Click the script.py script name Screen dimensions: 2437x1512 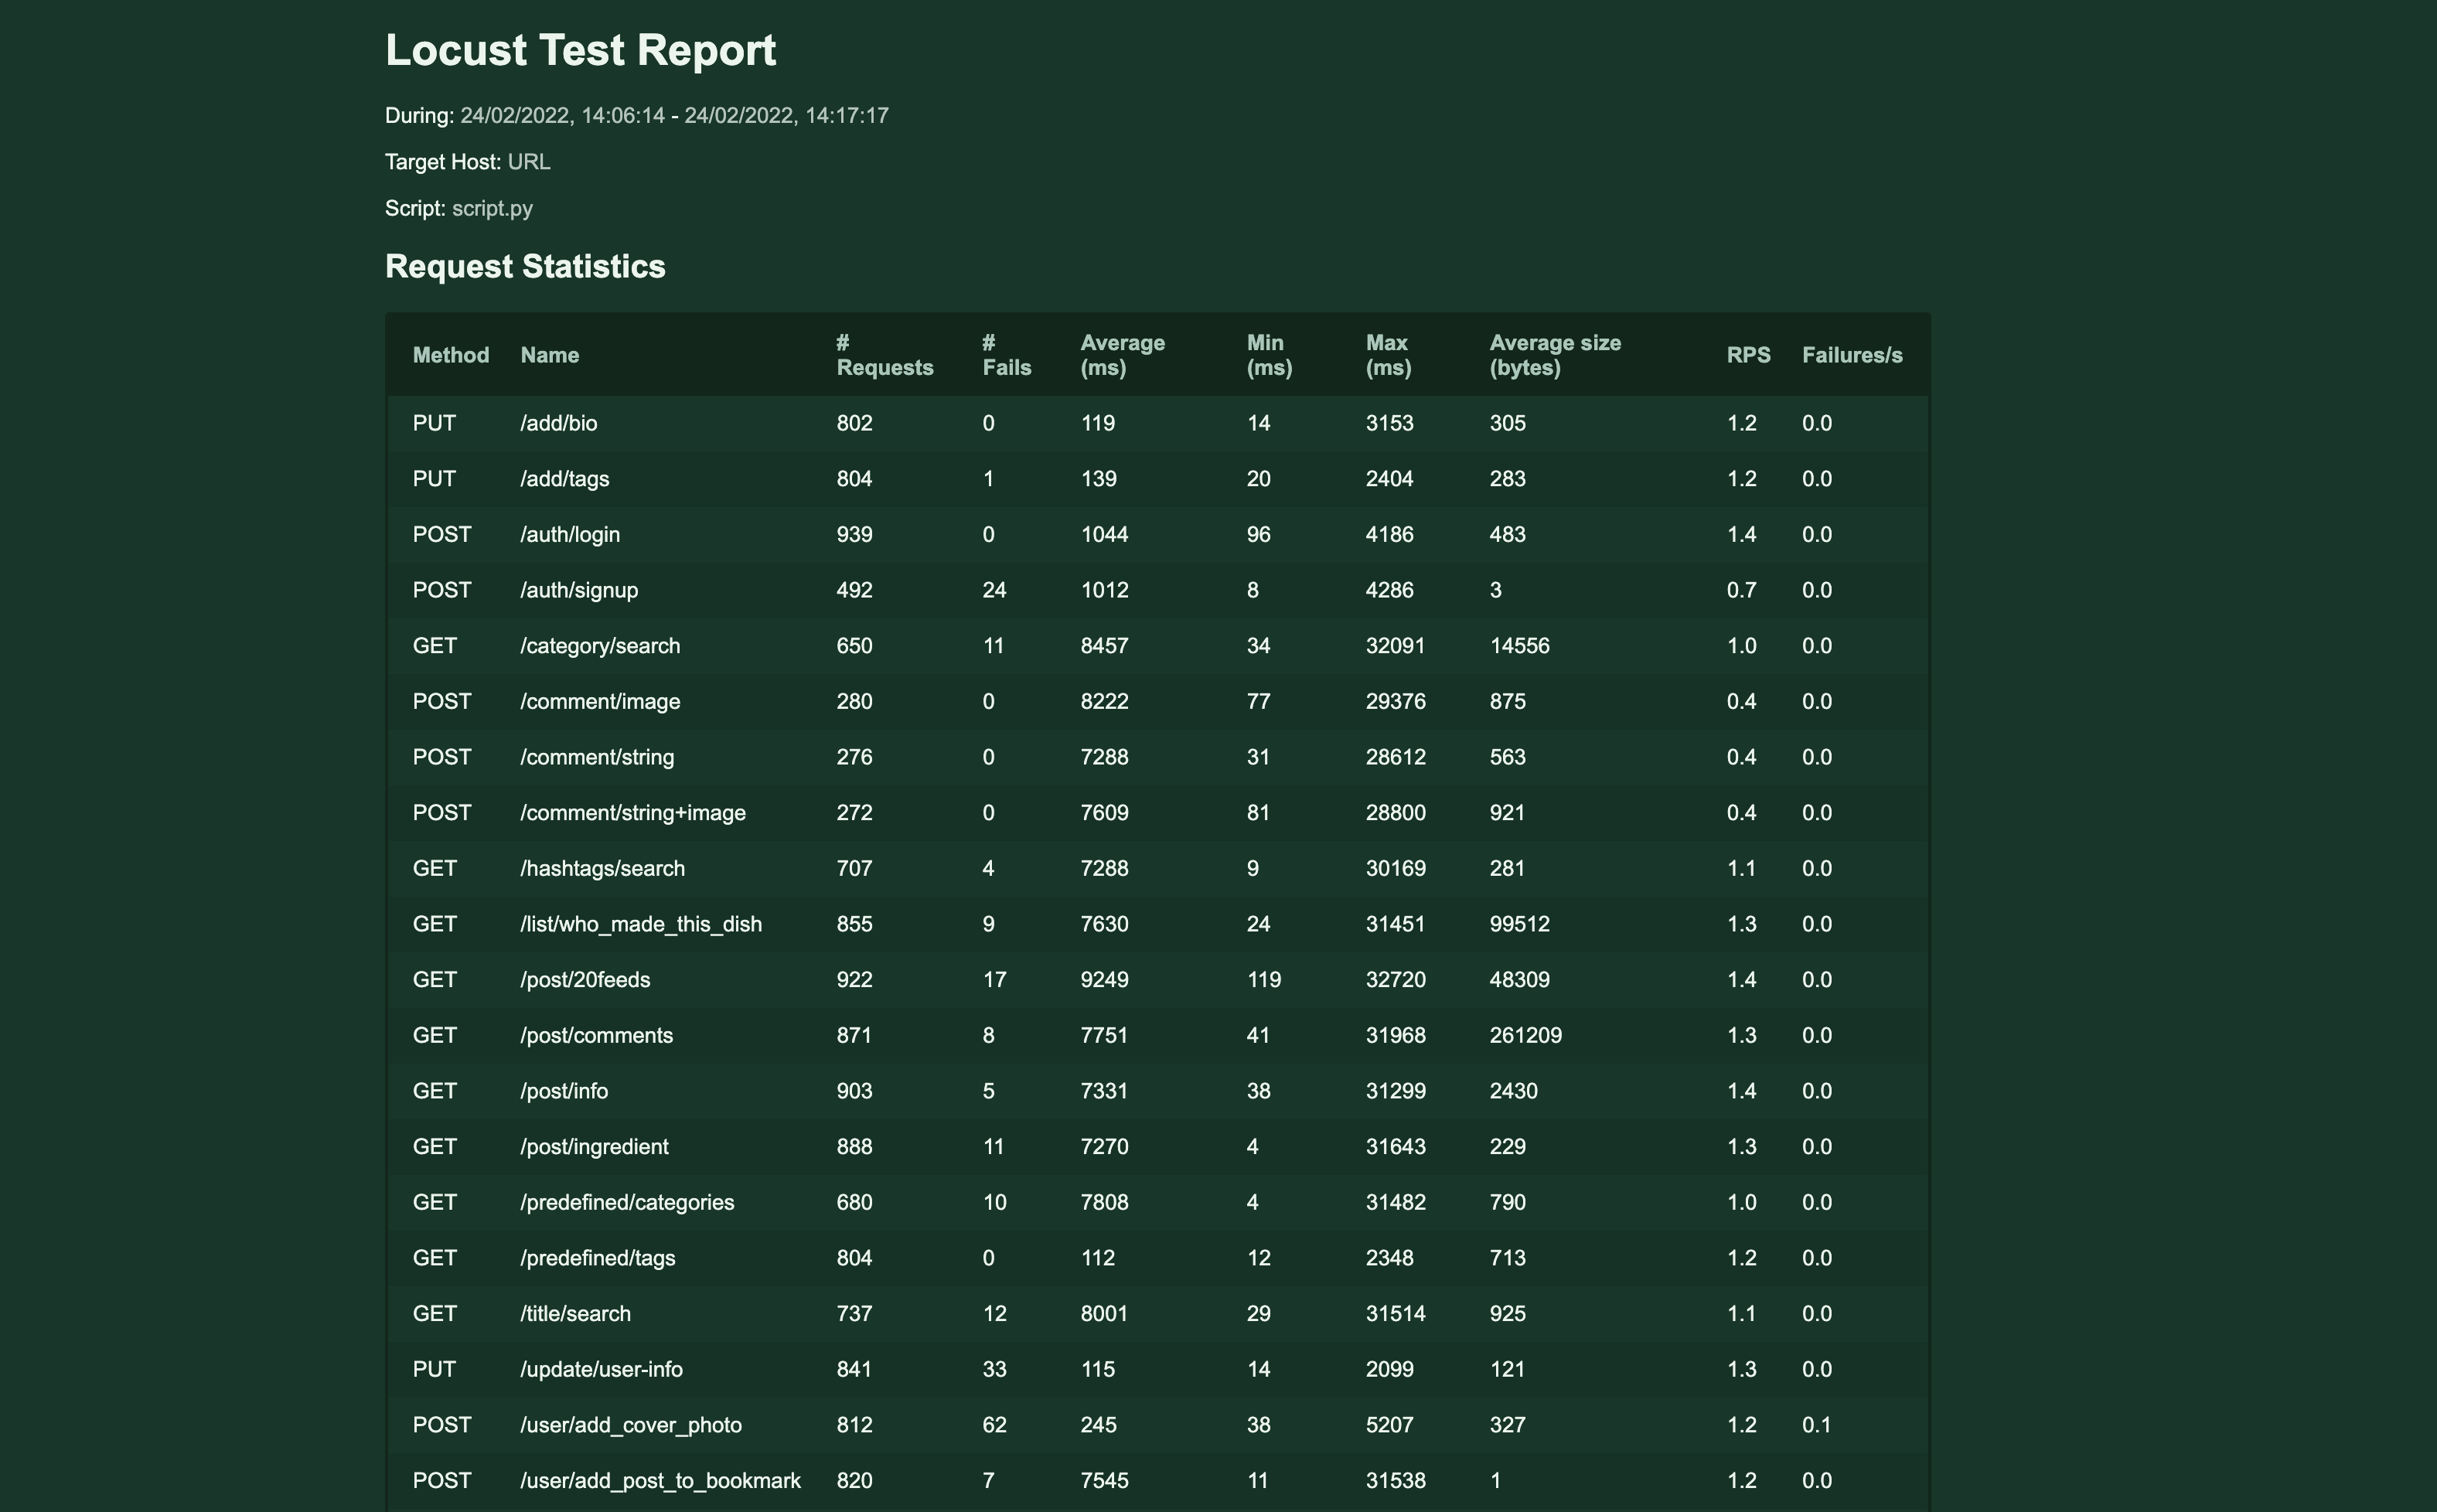[x=492, y=209]
